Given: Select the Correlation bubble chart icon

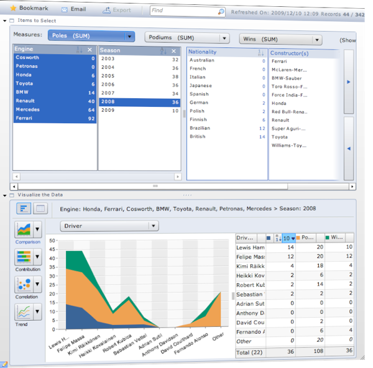Looking at the screenshot, I should tap(24, 284).
